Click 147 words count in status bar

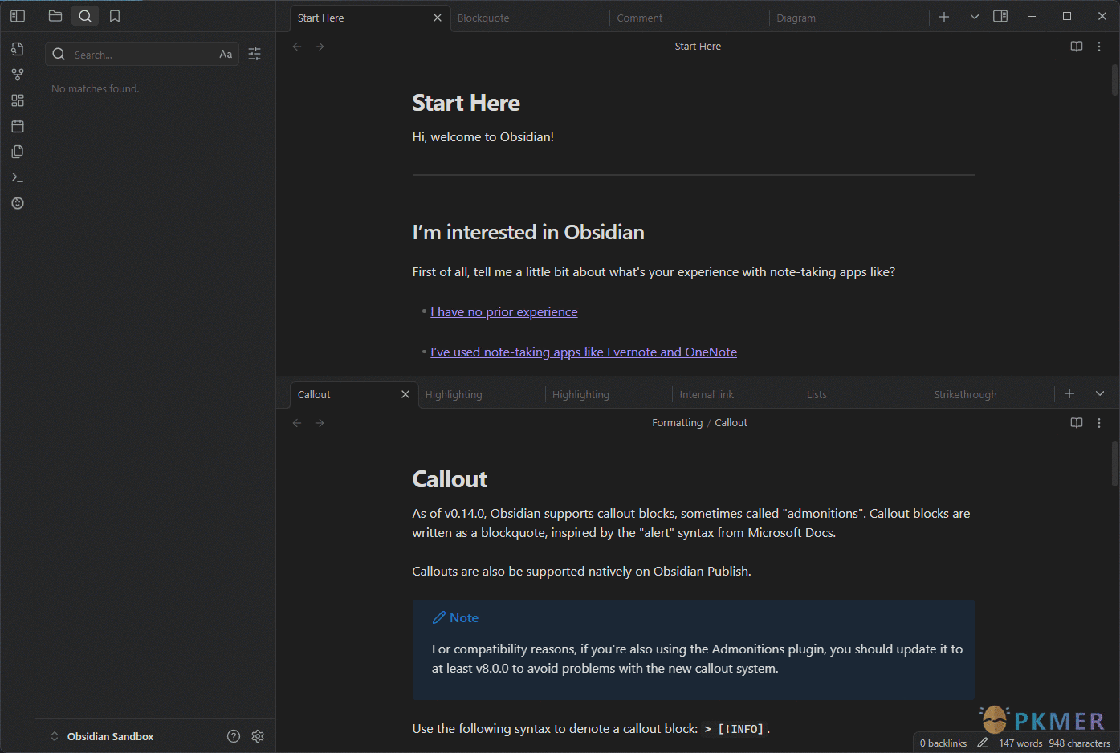[x=1020, y=743]
